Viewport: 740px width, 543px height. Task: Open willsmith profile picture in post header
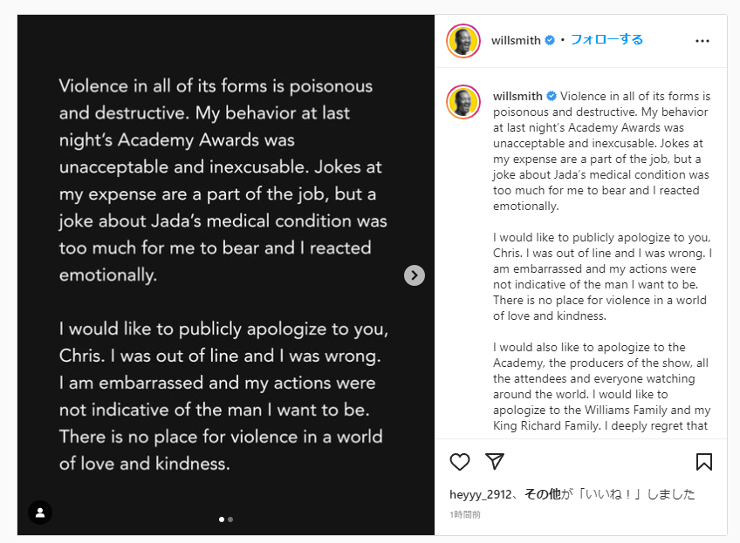pos(463,41)
